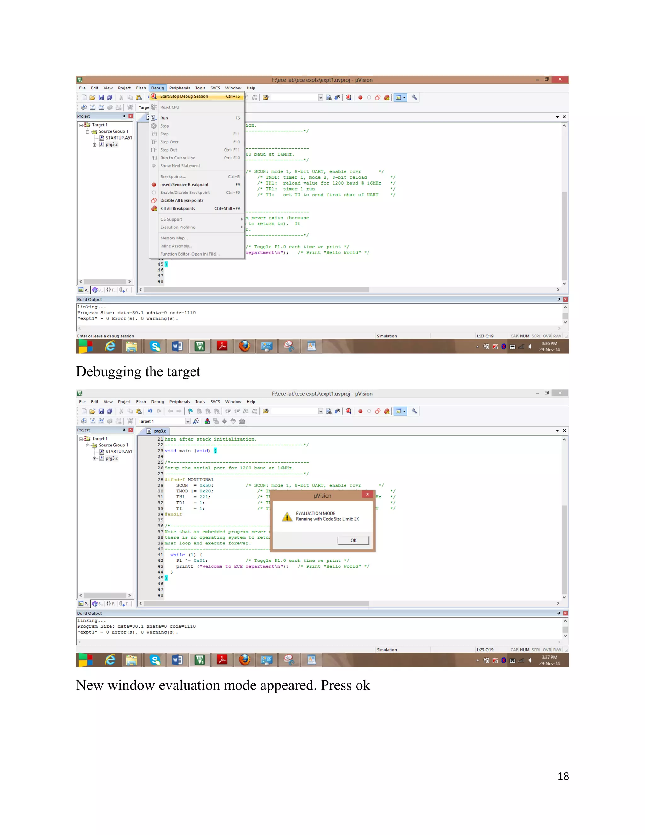Choose Run (F5) from the open Debug menu
The image size is (645, 835).
197,118
